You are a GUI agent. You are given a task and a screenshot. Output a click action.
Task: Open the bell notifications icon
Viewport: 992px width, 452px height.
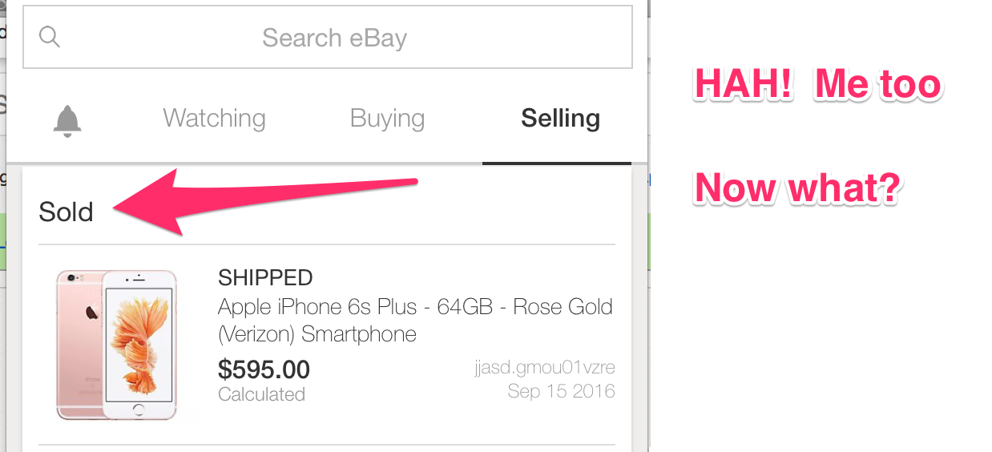67,120
